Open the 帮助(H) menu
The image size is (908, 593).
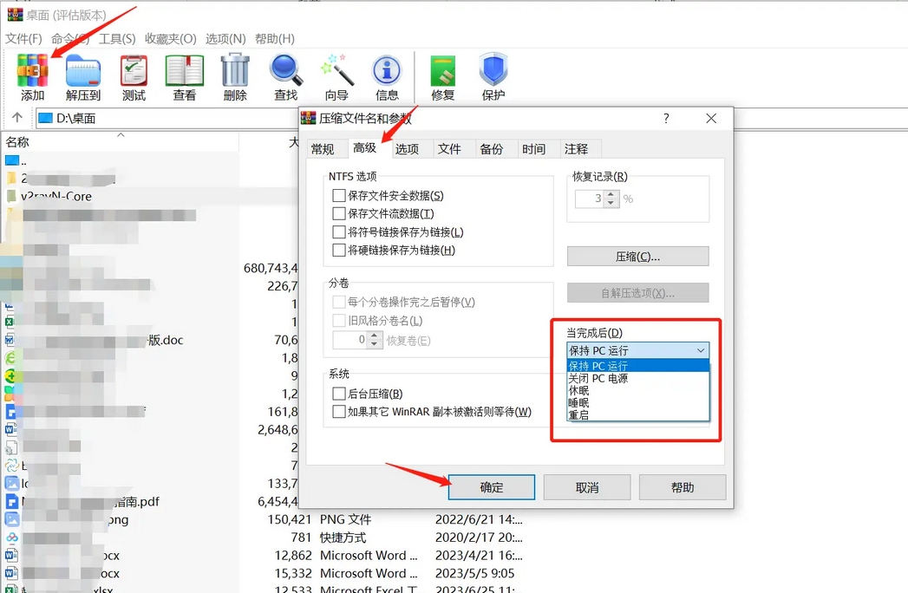pos(275,39)
